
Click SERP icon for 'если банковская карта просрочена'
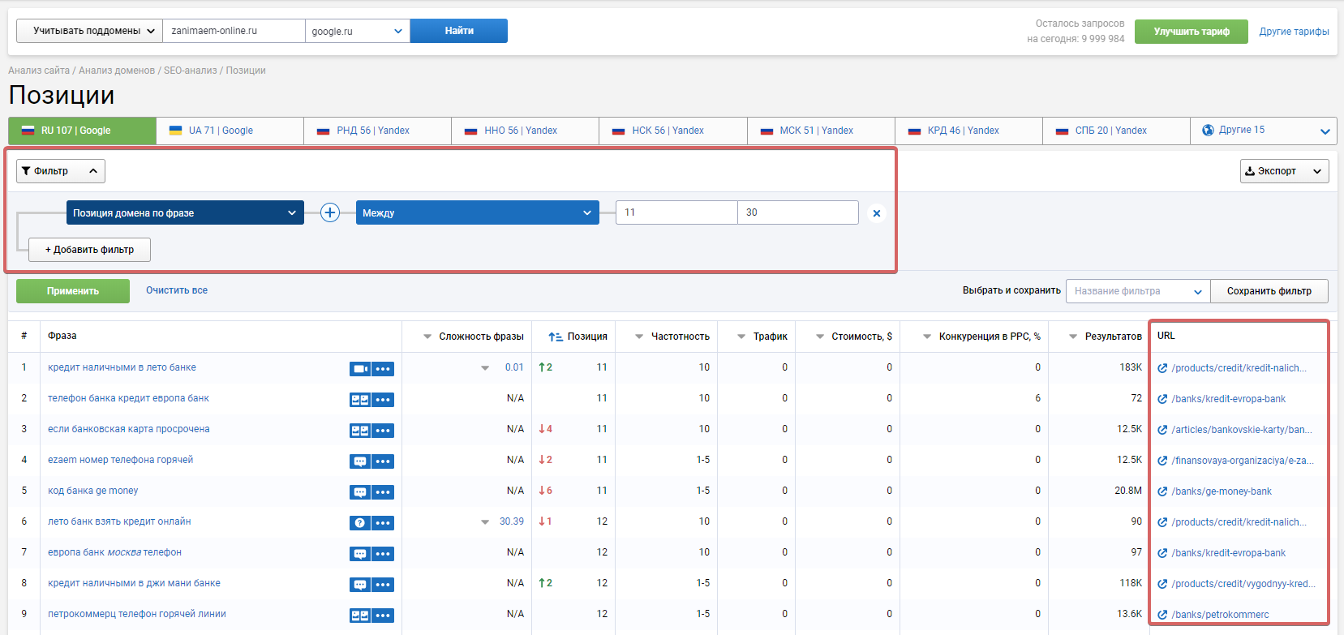coord(360,431)
